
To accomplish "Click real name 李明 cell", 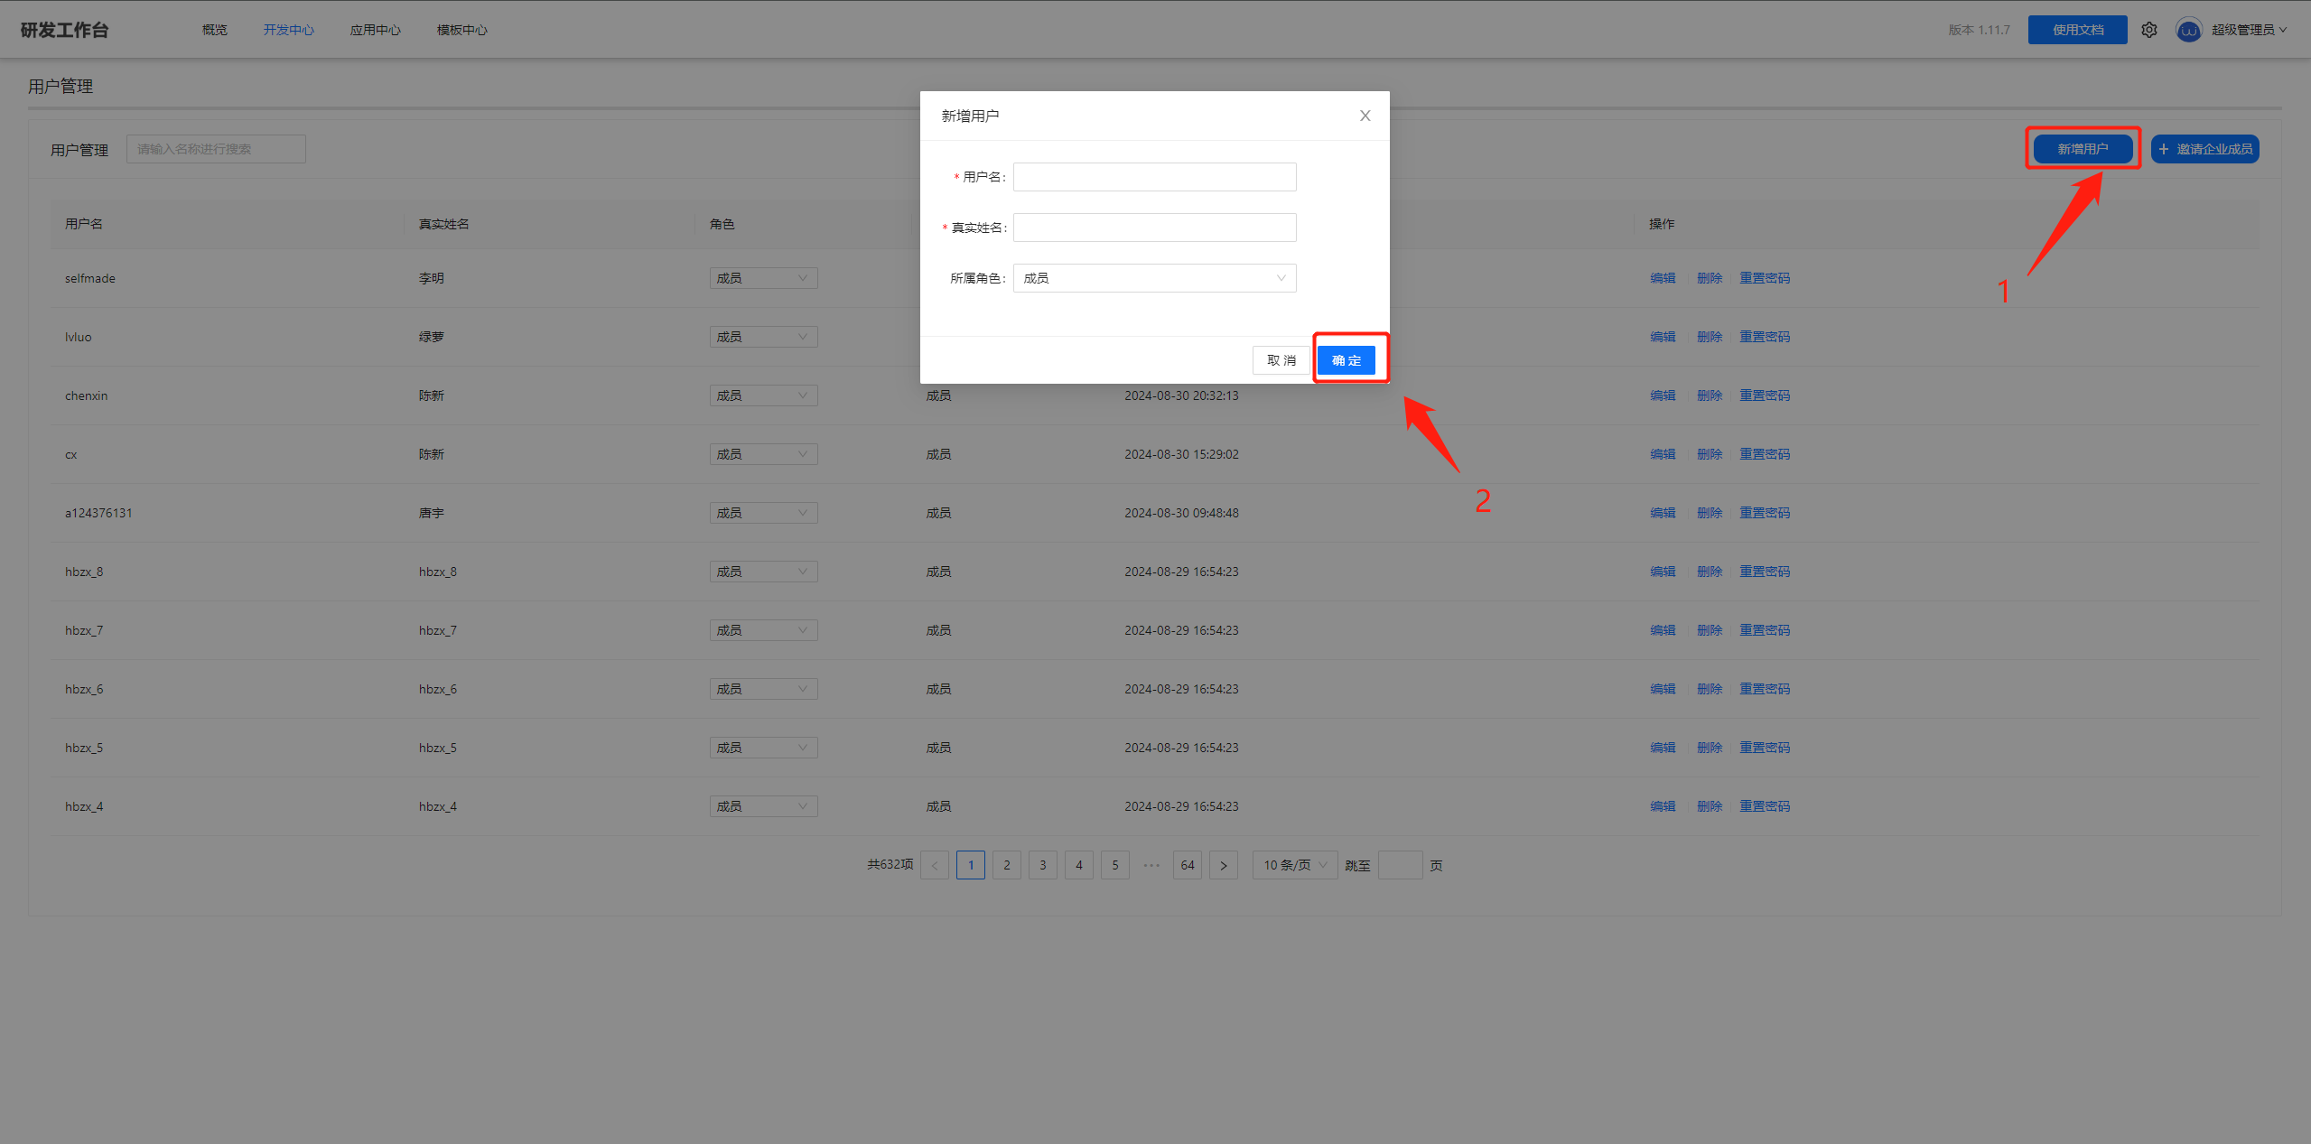I will coord(431,278).
